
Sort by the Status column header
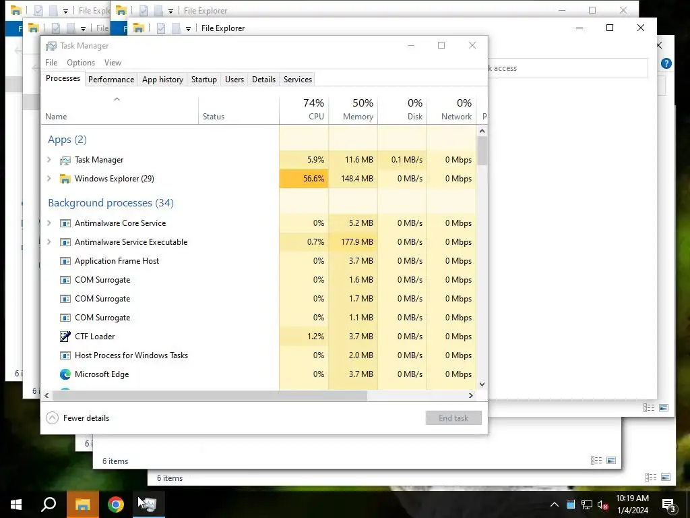239,109
